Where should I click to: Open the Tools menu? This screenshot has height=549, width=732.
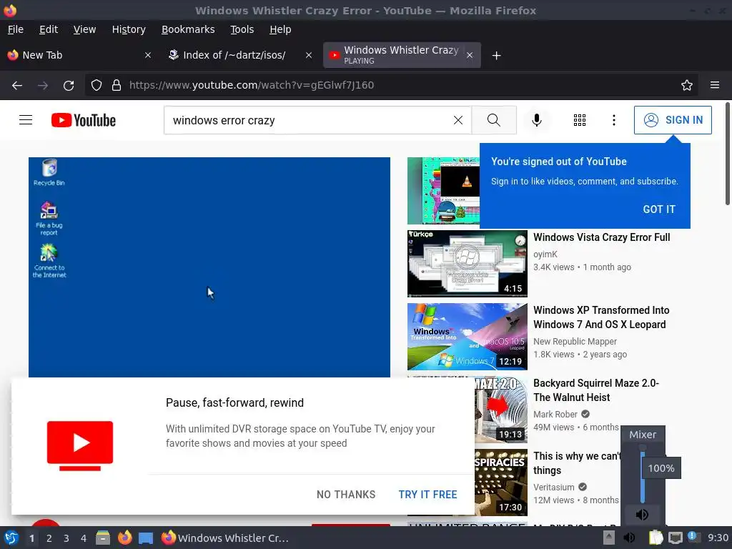tap(242, 29)
